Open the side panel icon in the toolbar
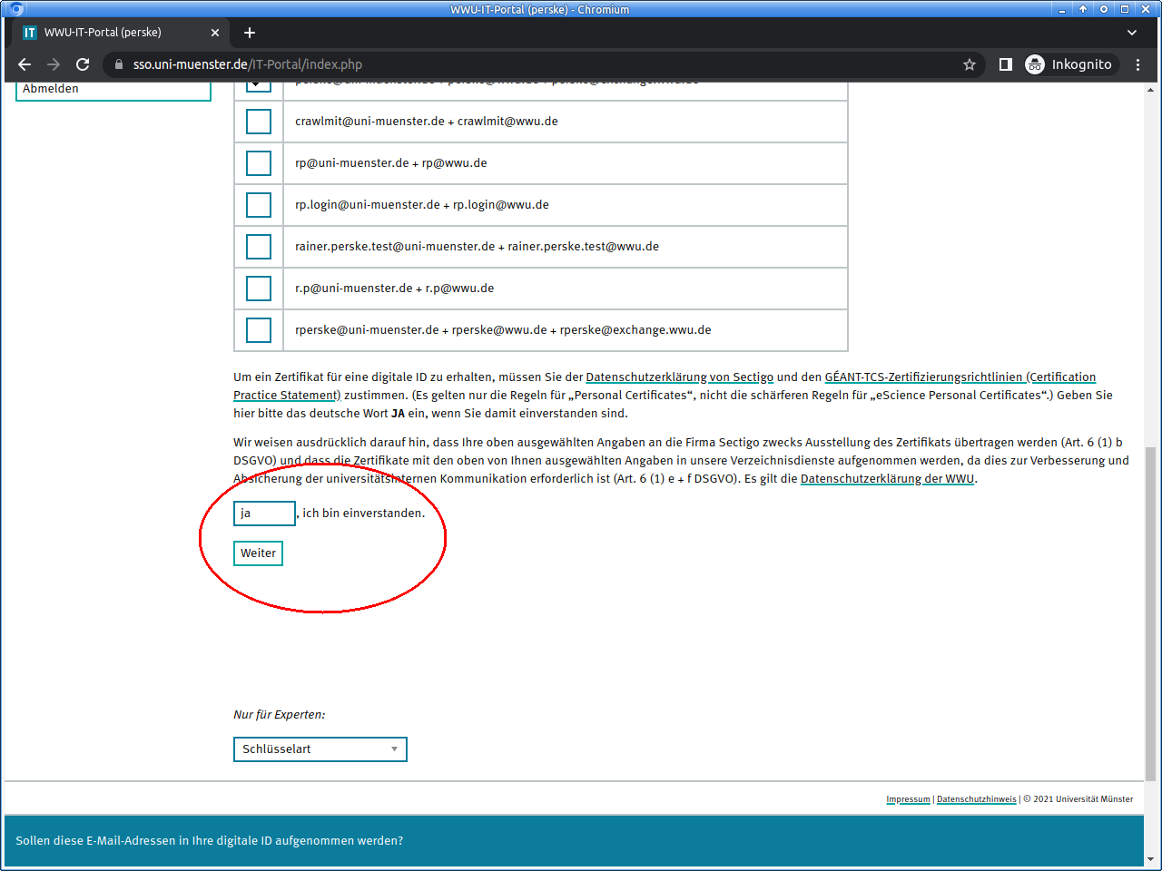Image resolution: width=1162 pixels, height=871 pixels. 1006,64
